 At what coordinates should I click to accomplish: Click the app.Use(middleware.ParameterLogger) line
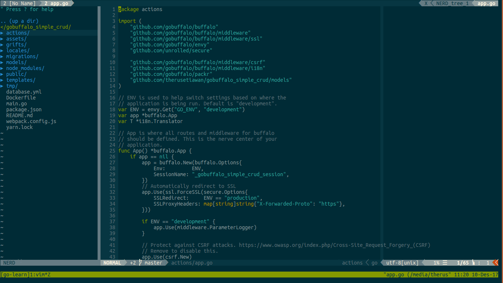(205, 227)
